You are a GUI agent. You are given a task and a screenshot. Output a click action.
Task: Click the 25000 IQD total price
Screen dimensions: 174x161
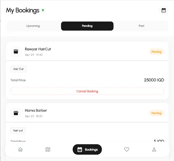tap(154, 80)
